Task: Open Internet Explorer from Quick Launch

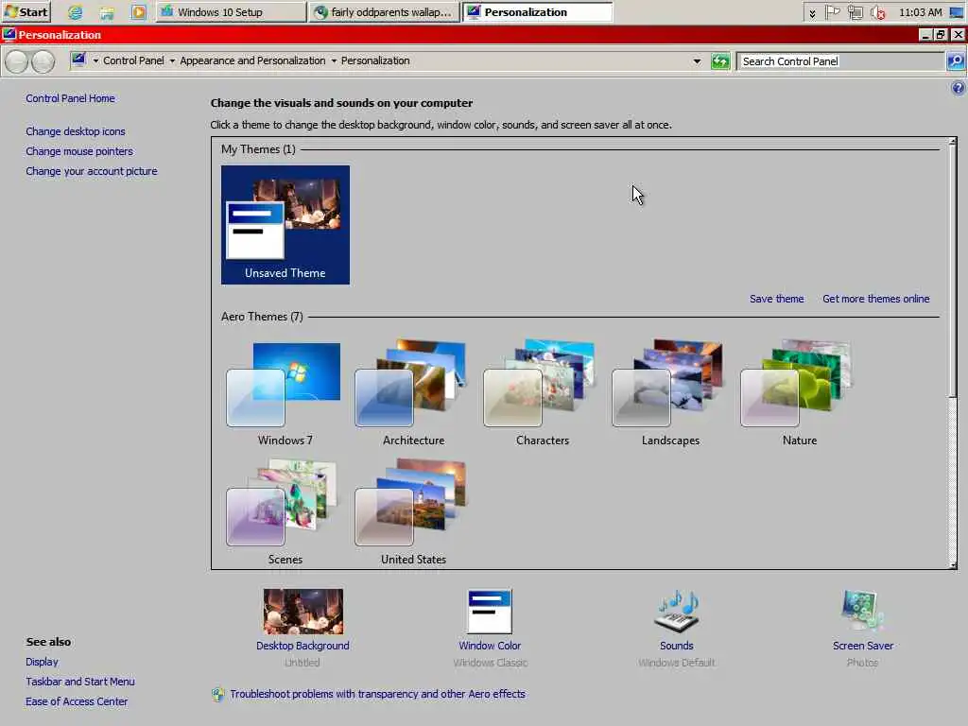Action: (x=76, y=12)
